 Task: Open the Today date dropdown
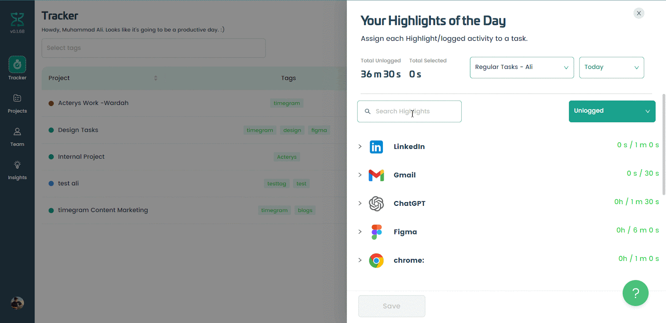coord(611,67)
